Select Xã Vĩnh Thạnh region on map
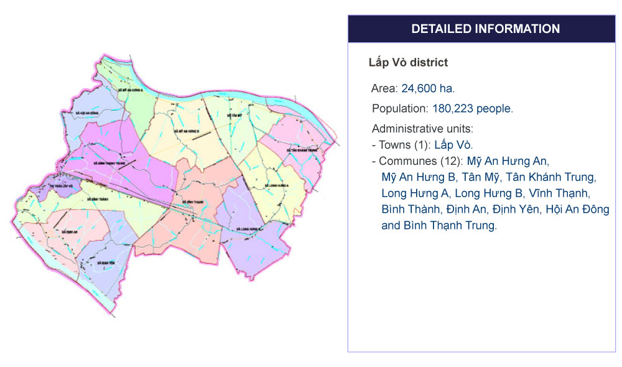Screen dimensions: 622x367 click(x=192, y=202)
